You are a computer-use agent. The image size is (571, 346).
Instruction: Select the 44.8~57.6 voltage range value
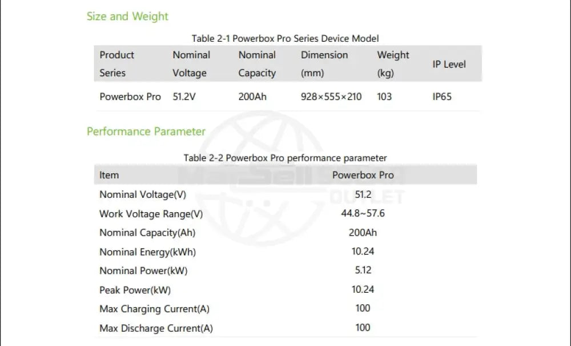coord(363,213)
